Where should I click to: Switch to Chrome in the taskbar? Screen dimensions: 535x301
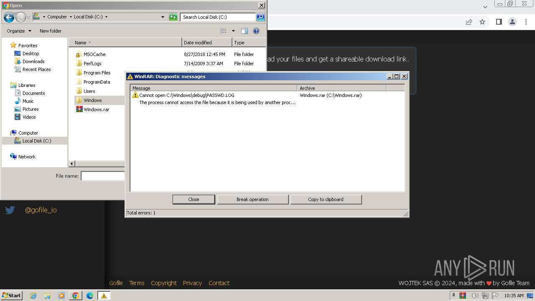point(75,296)
